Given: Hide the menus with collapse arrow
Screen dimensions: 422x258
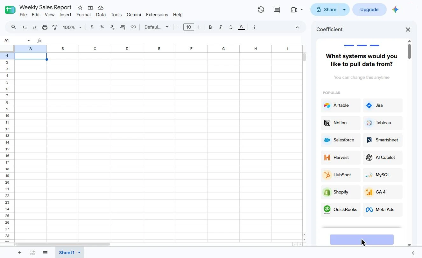Looking at the screenshot, I should pyautogui.click(x=297, y=27).
